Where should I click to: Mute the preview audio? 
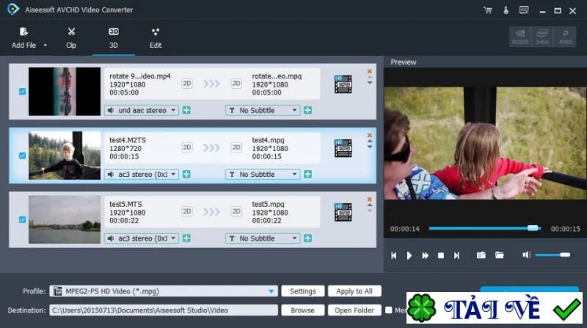(x=527, y=255)
